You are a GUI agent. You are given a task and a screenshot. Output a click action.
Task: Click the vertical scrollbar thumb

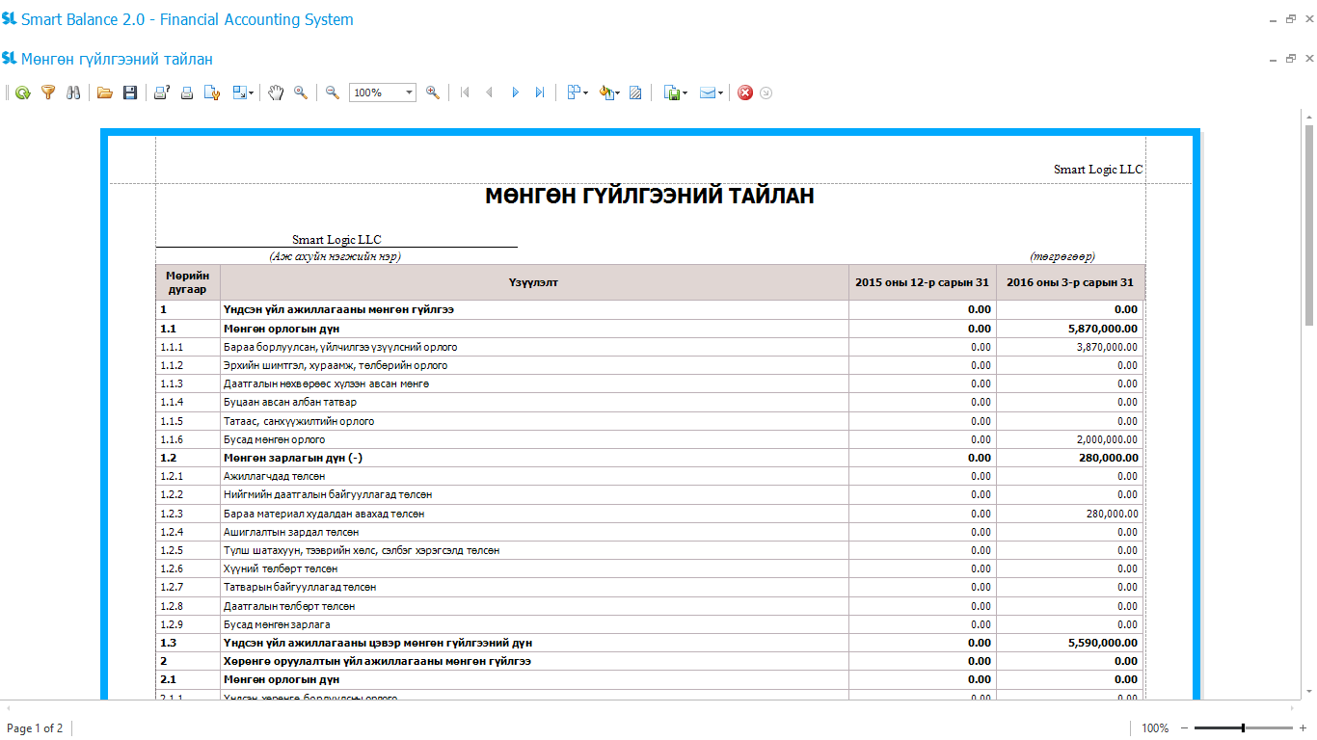point(1309,225)
